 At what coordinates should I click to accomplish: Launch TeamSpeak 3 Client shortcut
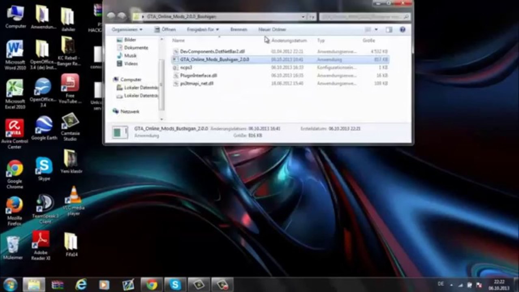45,209
